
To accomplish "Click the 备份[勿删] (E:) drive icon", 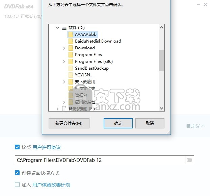I will click(64, 108).
